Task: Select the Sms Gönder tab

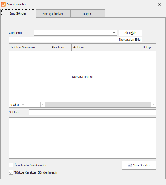Action: tap(18, 13)
